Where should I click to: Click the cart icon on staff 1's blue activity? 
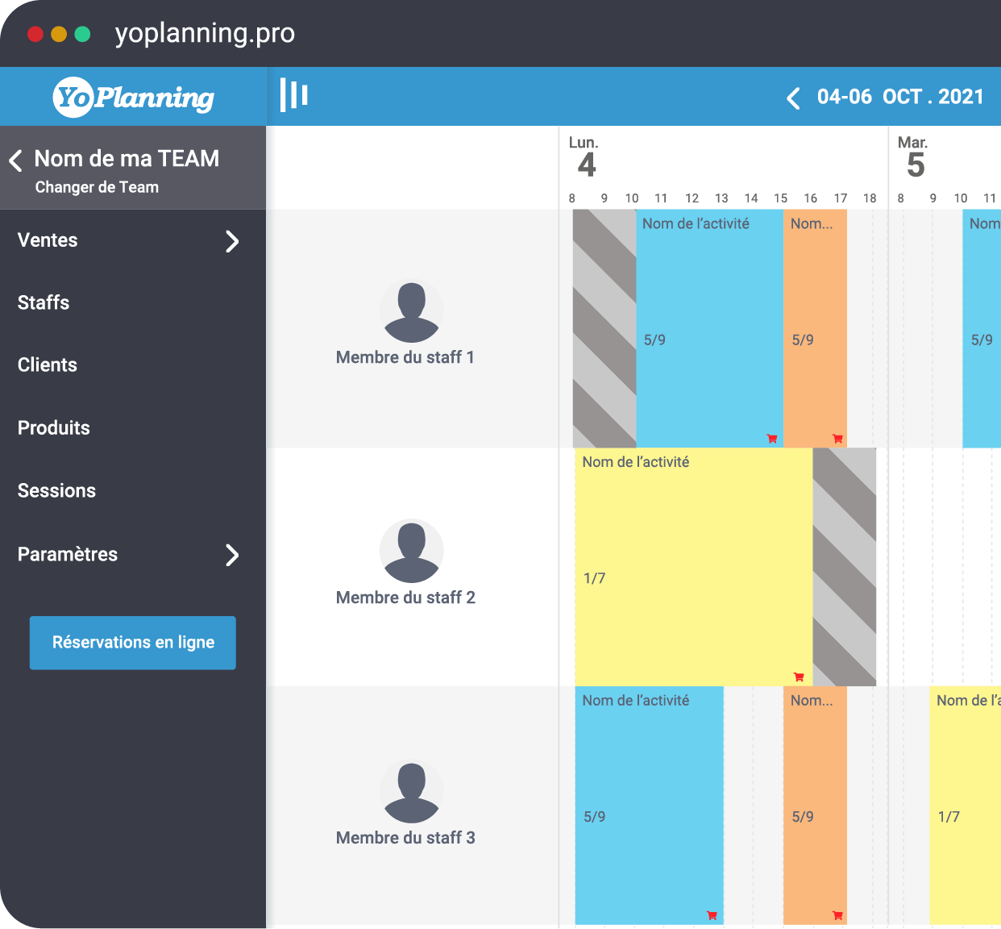point(771,438)
